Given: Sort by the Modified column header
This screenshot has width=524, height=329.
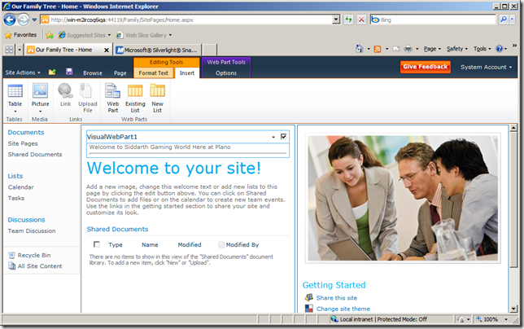Looking at the screenshot, I should pos(190,245).
